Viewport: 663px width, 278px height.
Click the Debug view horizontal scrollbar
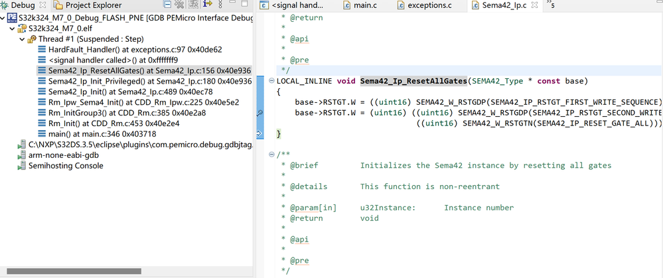tap(74, 271)
